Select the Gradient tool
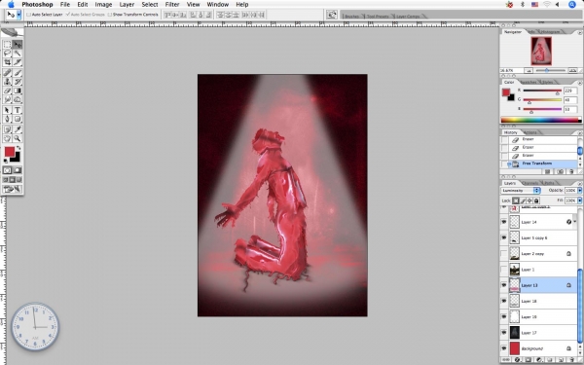The image size is (584, 365). click(x=18, y=91)
